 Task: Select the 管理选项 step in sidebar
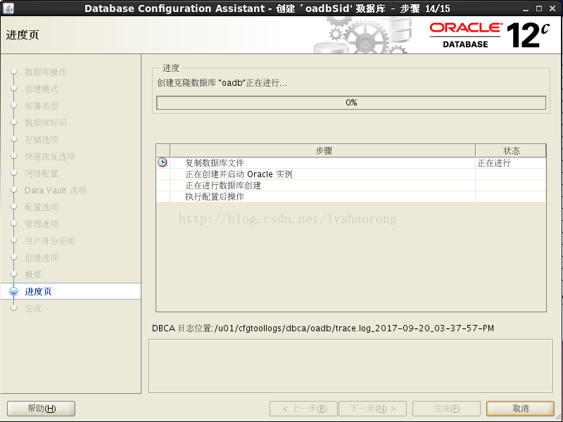click(x=42, y=224)
